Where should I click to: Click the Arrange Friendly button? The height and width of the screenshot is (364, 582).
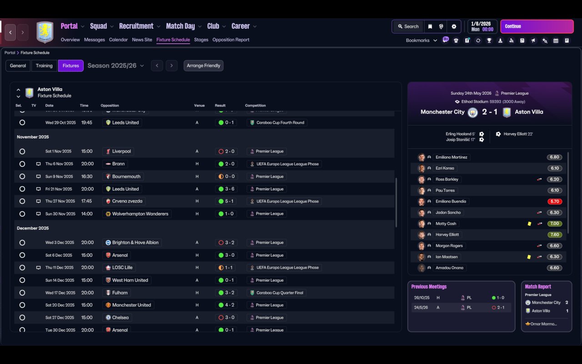[x=203, y=66]
